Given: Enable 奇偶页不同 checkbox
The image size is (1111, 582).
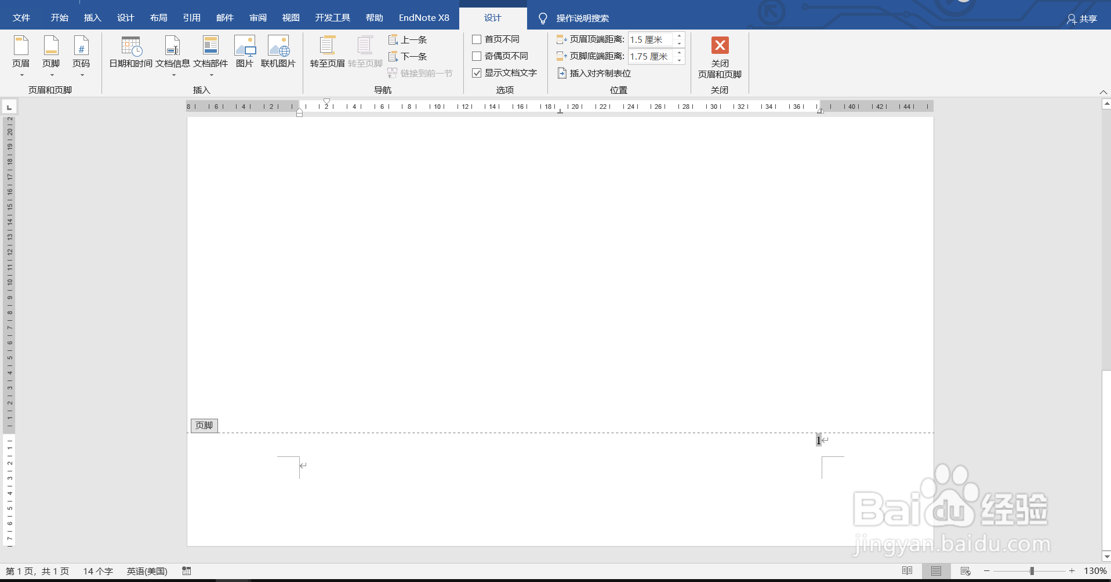Looking at the screenshot, I should click(x=477, y=56).
